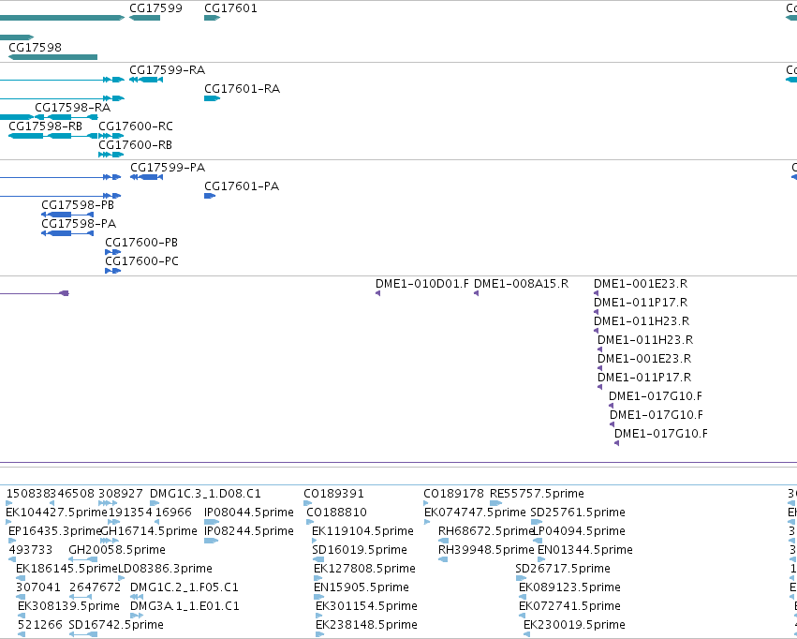
Task: Click the CG17599-RA transcript label
Action: (168, 69)
